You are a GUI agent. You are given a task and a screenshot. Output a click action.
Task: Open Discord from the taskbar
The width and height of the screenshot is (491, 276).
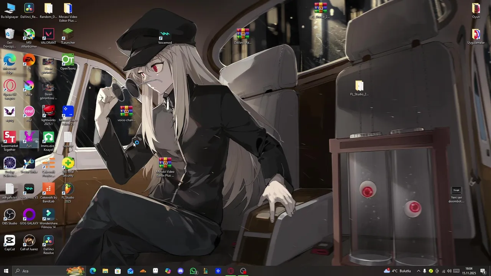tap(181, 271)
